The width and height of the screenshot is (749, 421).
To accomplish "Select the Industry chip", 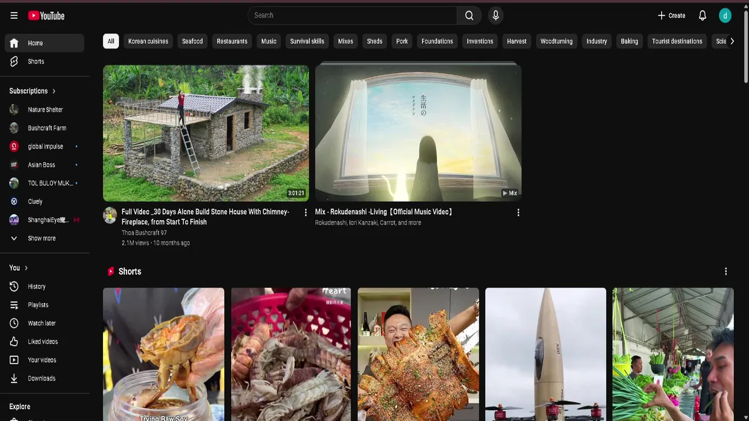I will coord(597,41).
